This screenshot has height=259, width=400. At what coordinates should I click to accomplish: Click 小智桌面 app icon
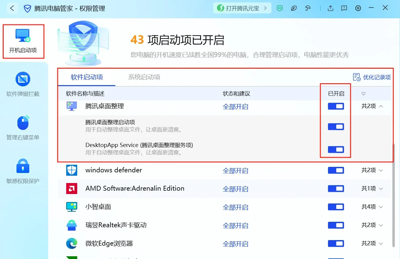[x=72, y=207]
